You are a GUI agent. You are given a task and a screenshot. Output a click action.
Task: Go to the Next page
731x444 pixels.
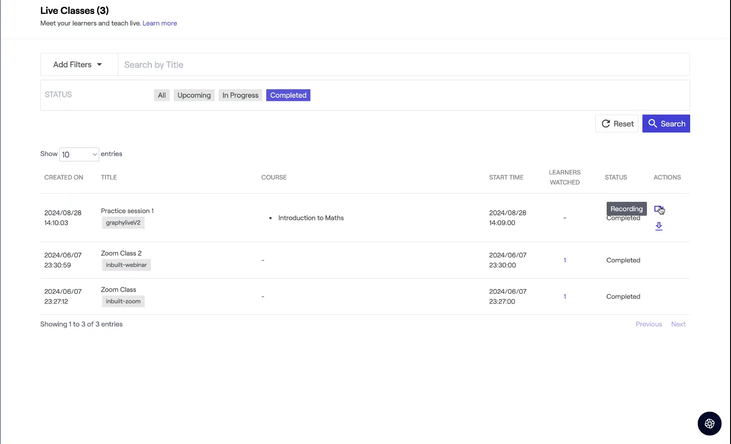[678, 324]
